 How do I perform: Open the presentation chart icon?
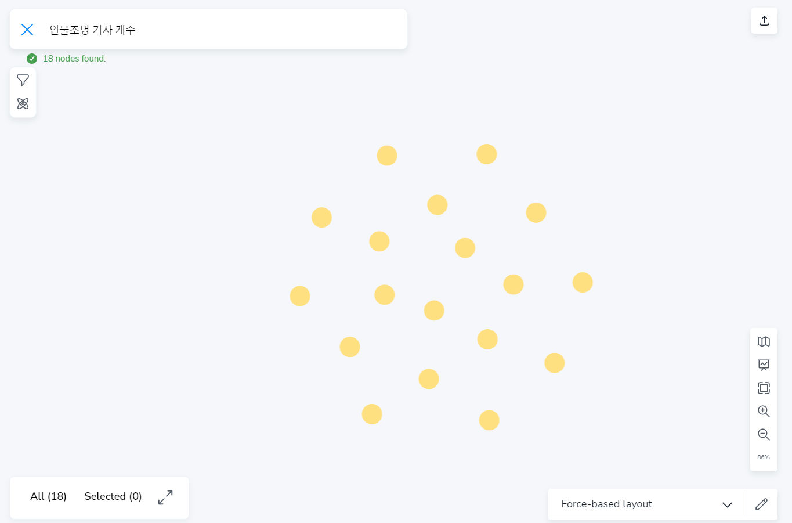coord(764,365)
